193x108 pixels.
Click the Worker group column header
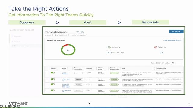[x=100, y=69]
